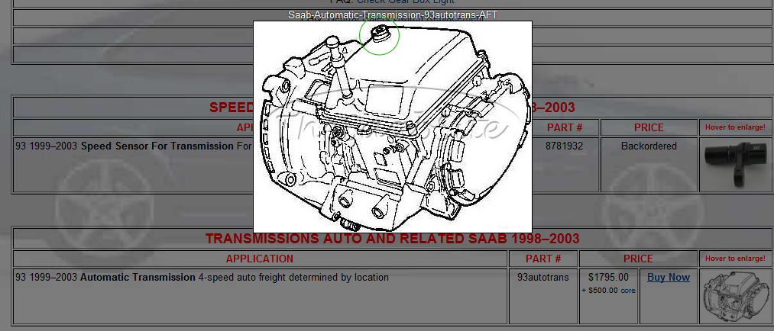
Task: Select part number 93autotrans cell
Action: tap(543, 296)
